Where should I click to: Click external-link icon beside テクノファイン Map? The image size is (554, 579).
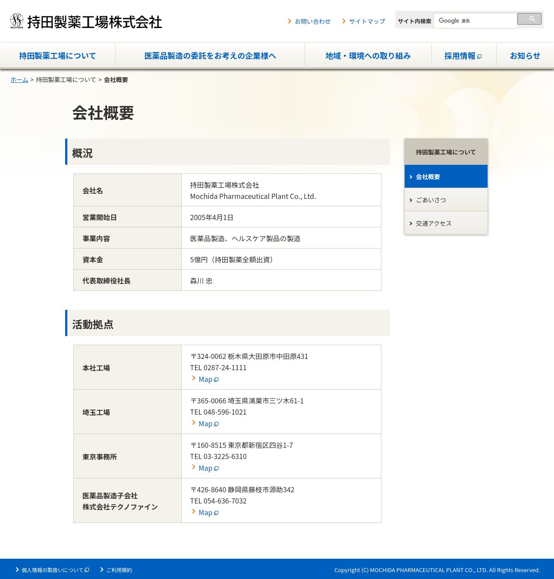coord(216,513)
